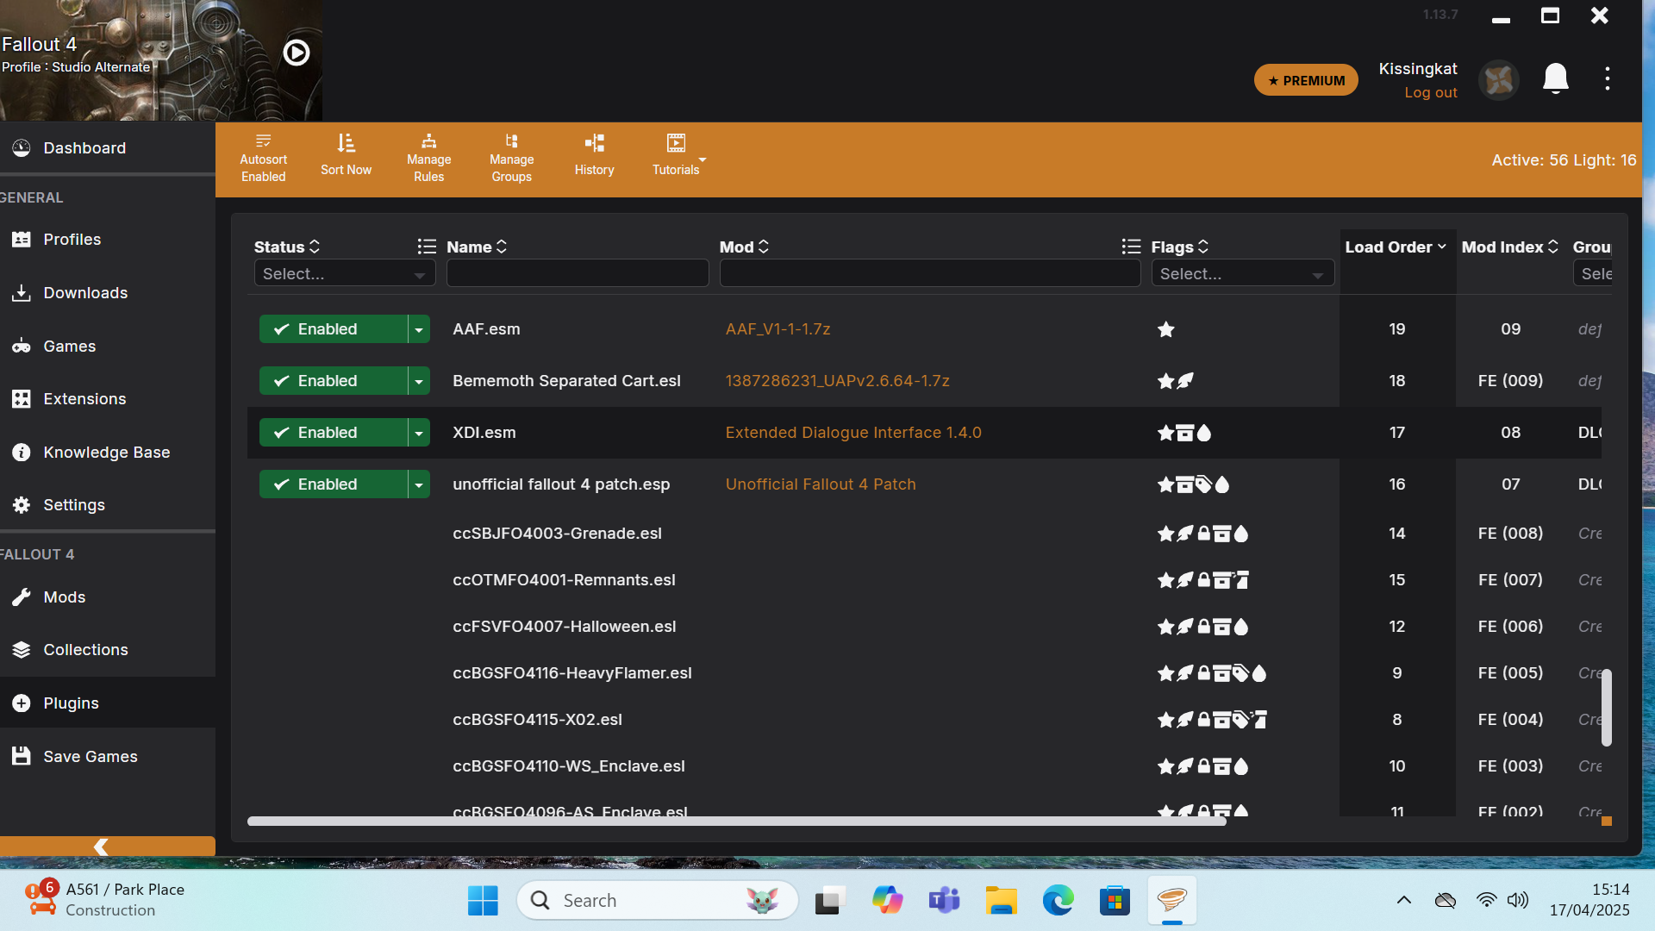
Task: Toggle Enabled for unofficial fallout 4 patch.esp
Action: (333, 484)
